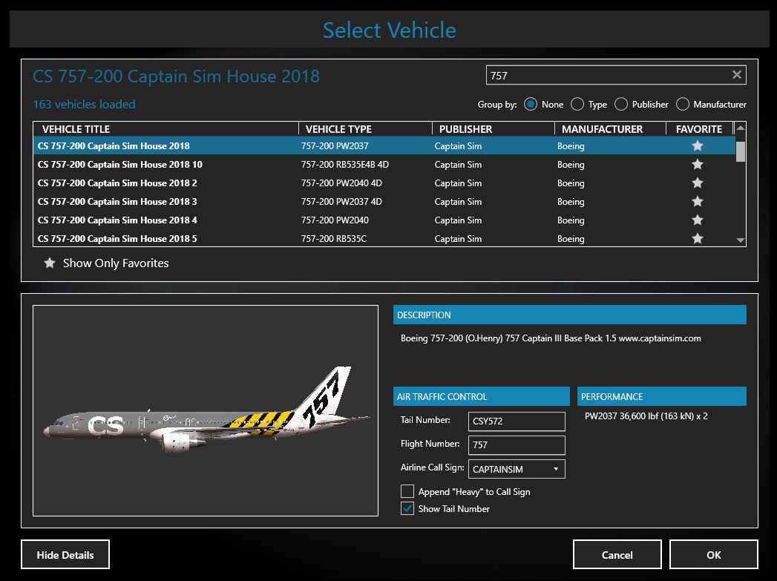The height and width of the screenshot is (581, 777).
Task: Toggle favorite star for House 2018 10
Action: click(697, 165)
